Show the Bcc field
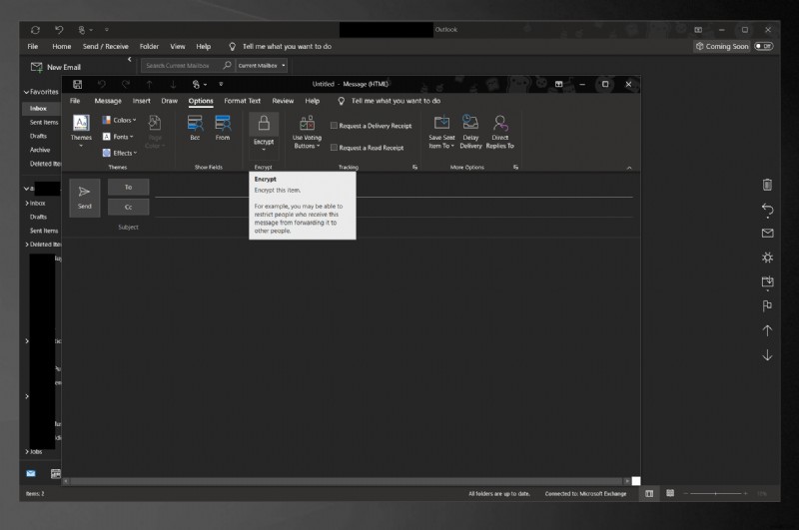 coord(195,128)
